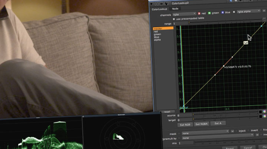The height and width of the screenshot is (149, 267).
Task: Click the small button right of mask dropdown
Action: (233, 131)
